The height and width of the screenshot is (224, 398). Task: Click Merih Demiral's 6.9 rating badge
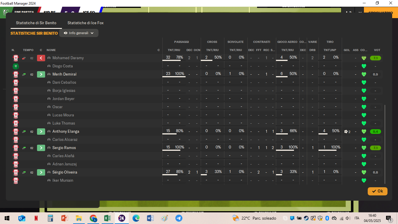[376, 74]
